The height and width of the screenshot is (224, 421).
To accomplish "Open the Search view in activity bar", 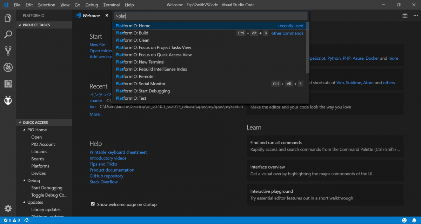I will tap(8, 34).
